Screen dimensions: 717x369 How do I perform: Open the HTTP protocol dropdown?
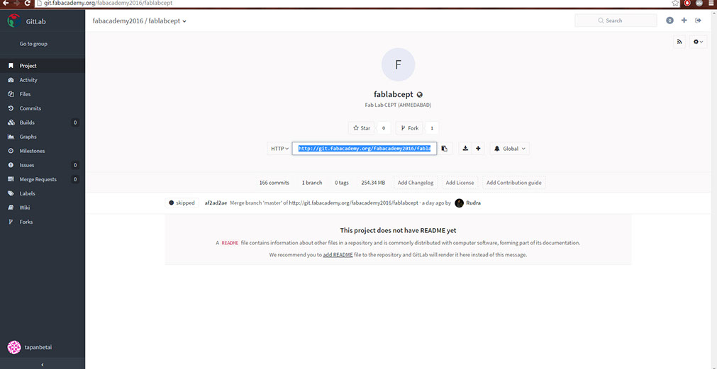pos(279,149)
